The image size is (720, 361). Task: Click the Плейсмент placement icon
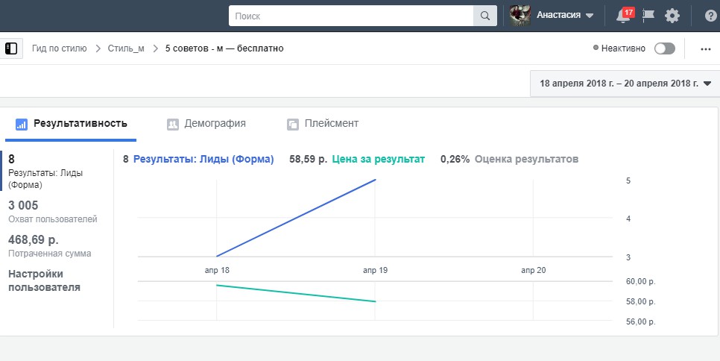point(292,124)
